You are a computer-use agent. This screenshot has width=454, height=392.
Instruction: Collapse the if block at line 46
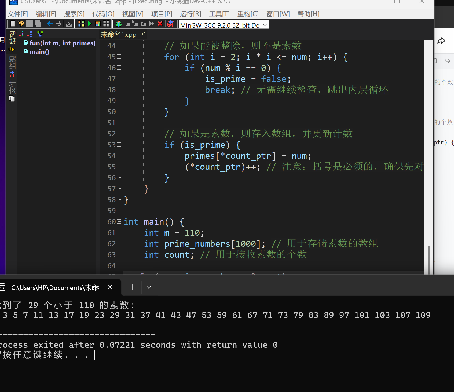pyautogui.click(x=119, y=68)
